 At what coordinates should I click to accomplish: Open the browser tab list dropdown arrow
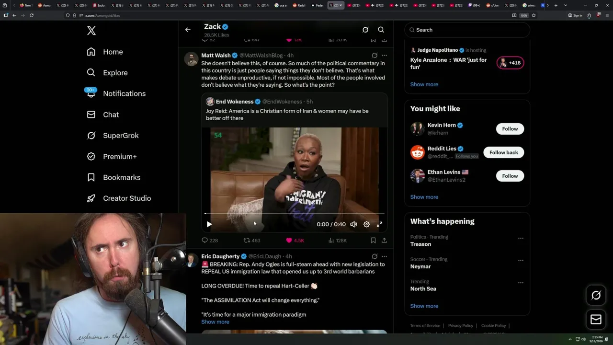[565, 5]
